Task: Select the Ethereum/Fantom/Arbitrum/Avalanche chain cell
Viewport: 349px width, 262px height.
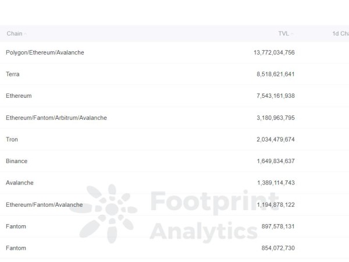Action: [56, 118]
